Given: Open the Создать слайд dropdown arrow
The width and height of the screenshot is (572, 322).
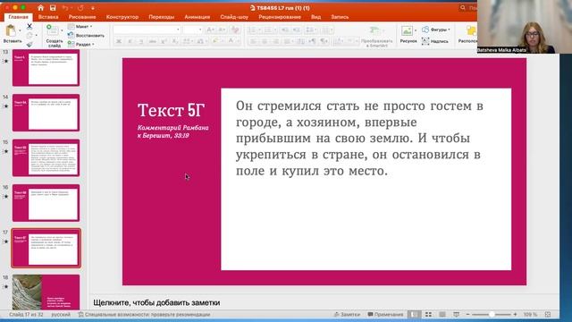Looking at the screenshot, I should pos(62,30).
